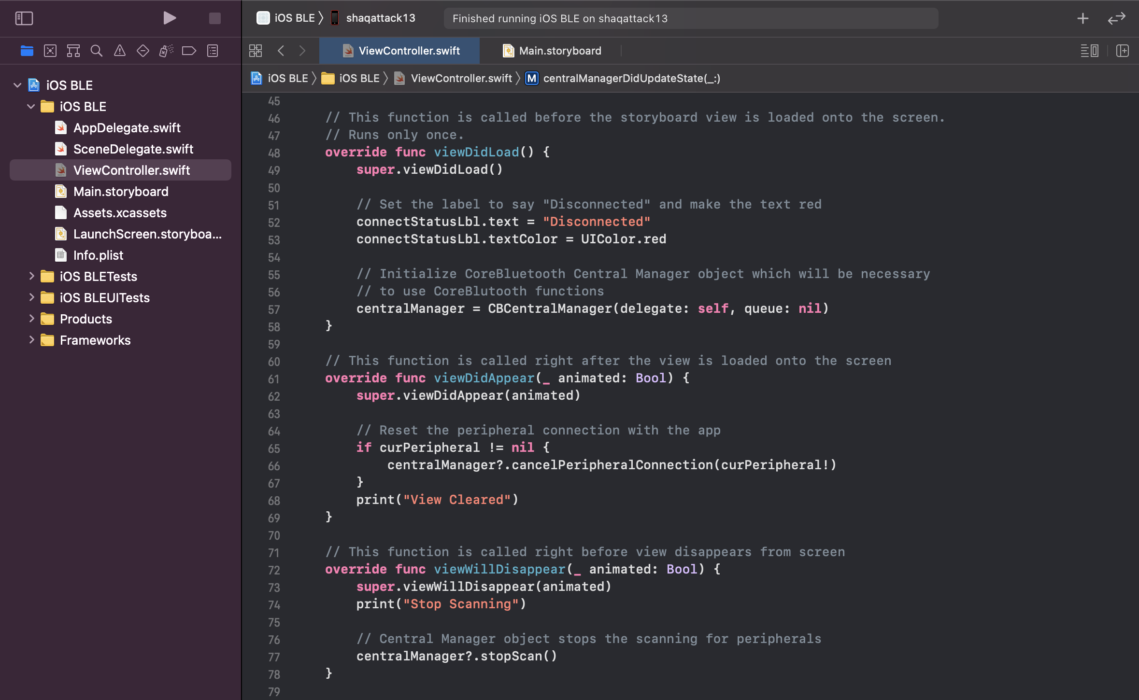Click the source control navigator icon
Viewport: 1139px width, 700px height.
pos(50,50)
